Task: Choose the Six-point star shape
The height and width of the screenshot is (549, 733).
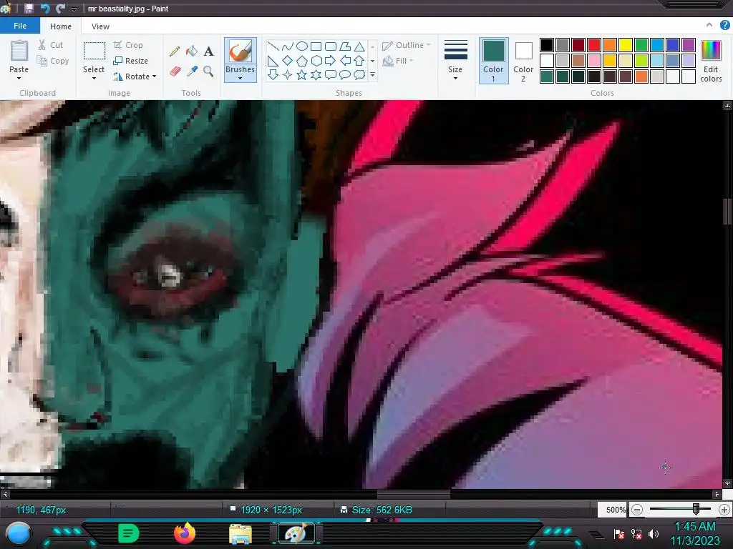Action: click(316, 74)
